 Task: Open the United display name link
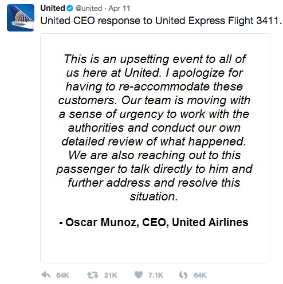[x=53, y=8]
